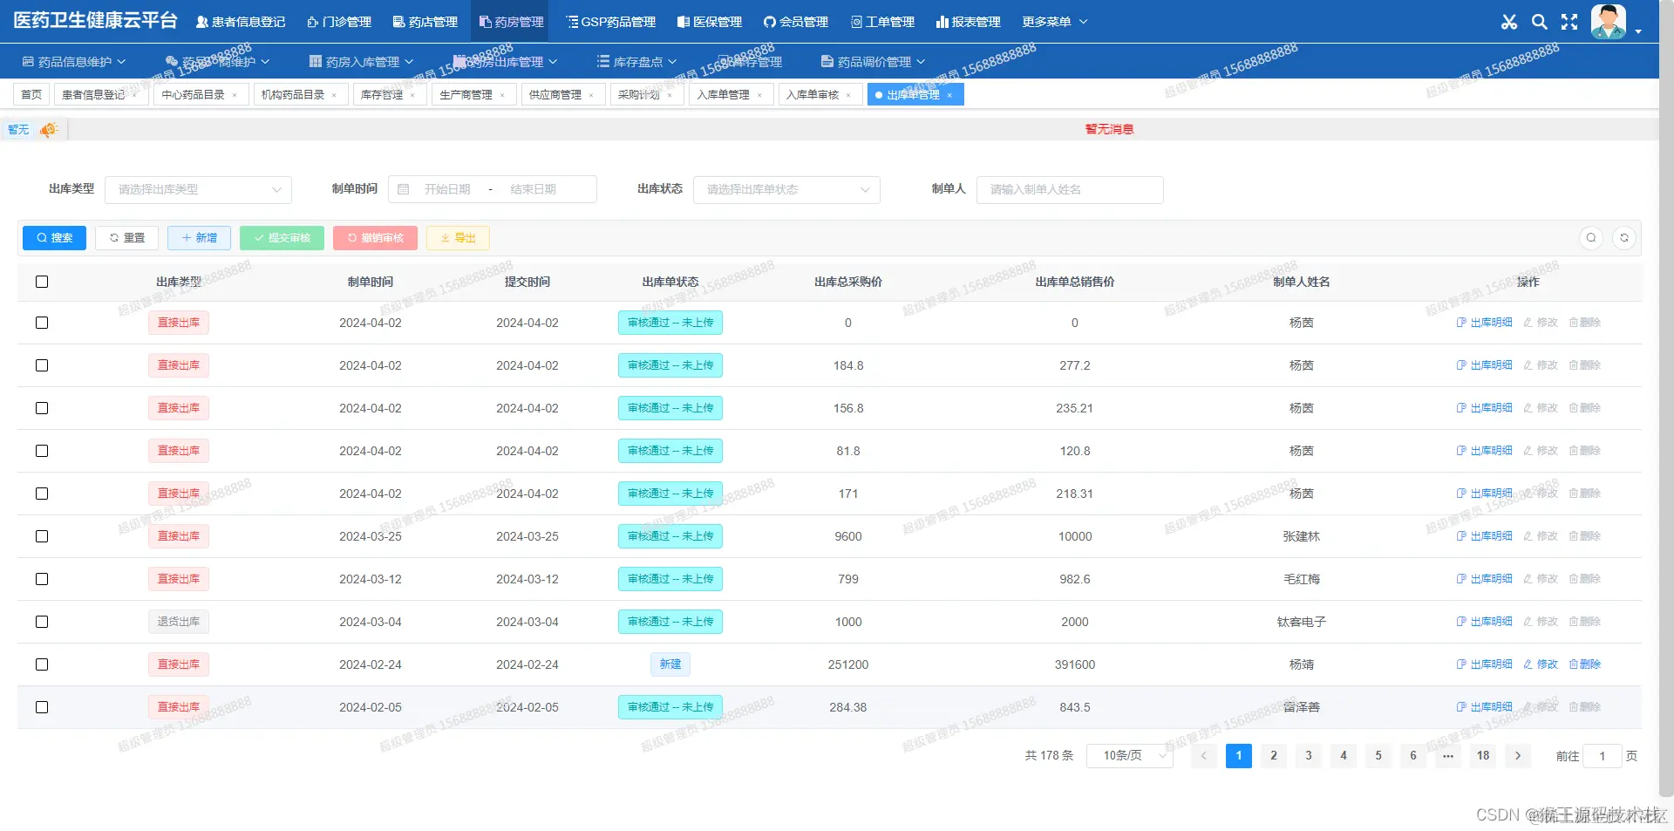Click 删除 delete icon on 张建林 row
This screenshot has width=1674, height=831.
tap(1585, 536)
